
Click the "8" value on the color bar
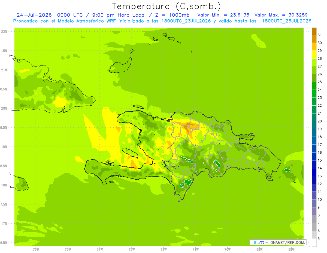coord(319,215)
